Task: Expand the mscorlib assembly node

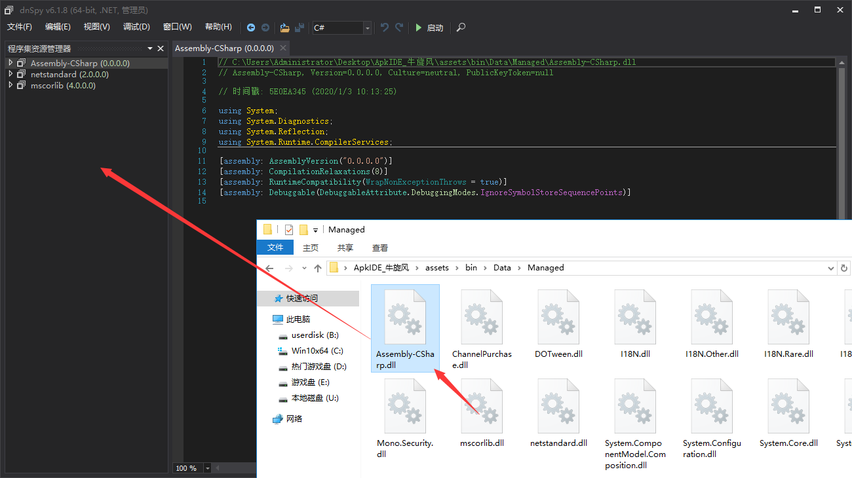Action: coord(10,85)
